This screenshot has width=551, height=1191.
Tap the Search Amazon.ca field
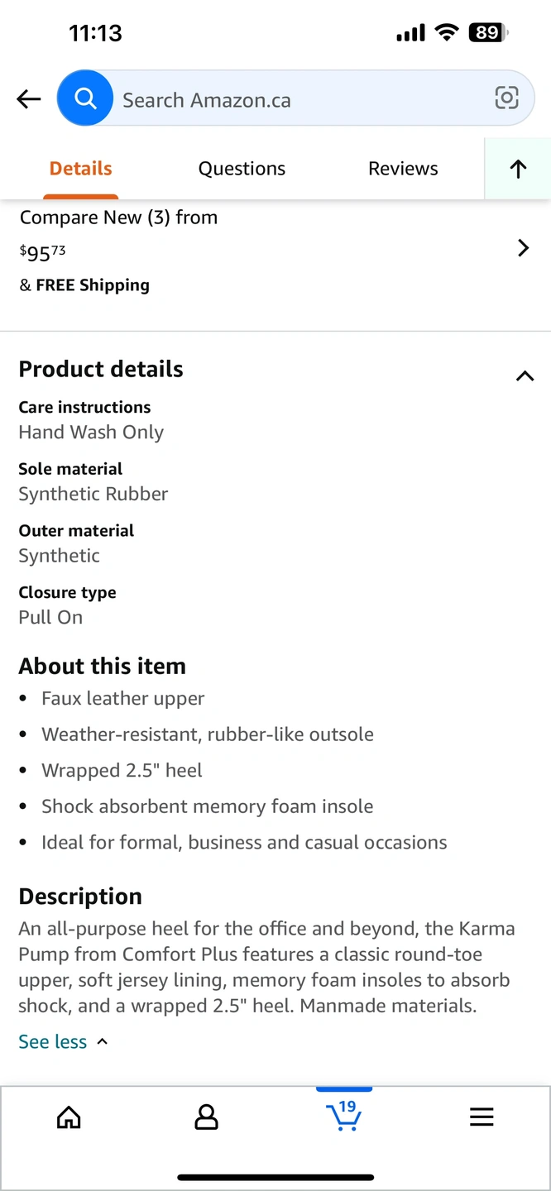coord(298,100)
